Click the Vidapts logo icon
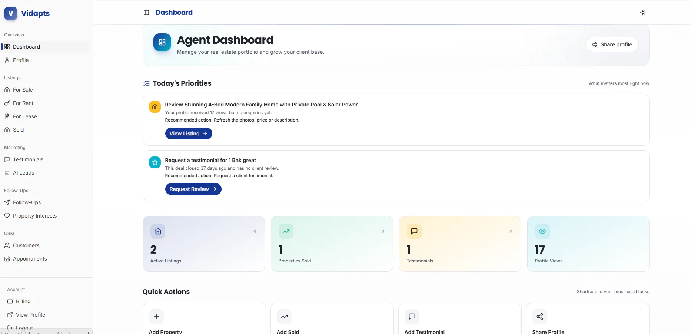 [x=11, y=13]
